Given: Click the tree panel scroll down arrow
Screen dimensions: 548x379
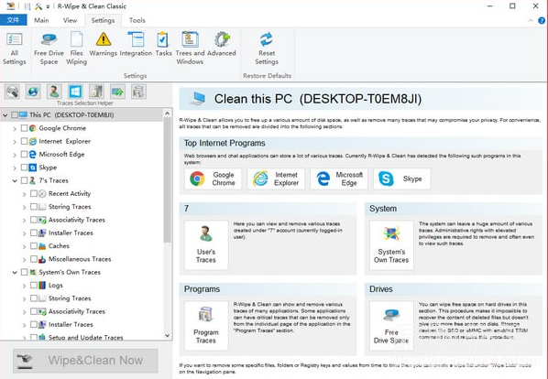Looking at the screenshot, I should tap(167, 336).
